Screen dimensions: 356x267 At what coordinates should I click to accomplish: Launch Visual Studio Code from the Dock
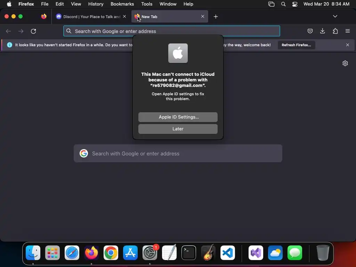tap(227, 252)
